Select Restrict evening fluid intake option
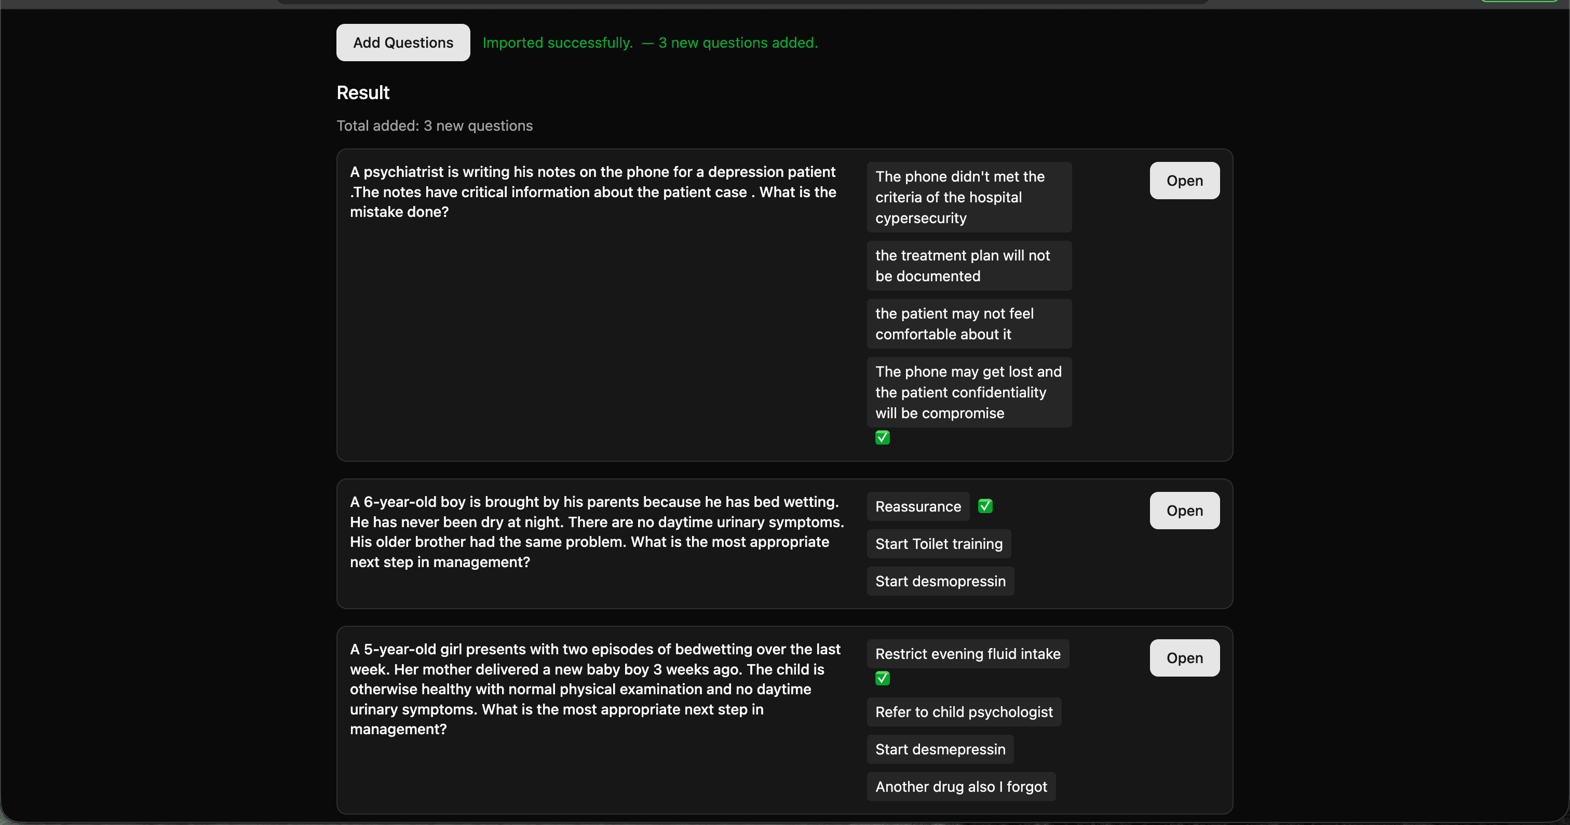This screenshot has width=1570, height=825. tap(967, 654)
